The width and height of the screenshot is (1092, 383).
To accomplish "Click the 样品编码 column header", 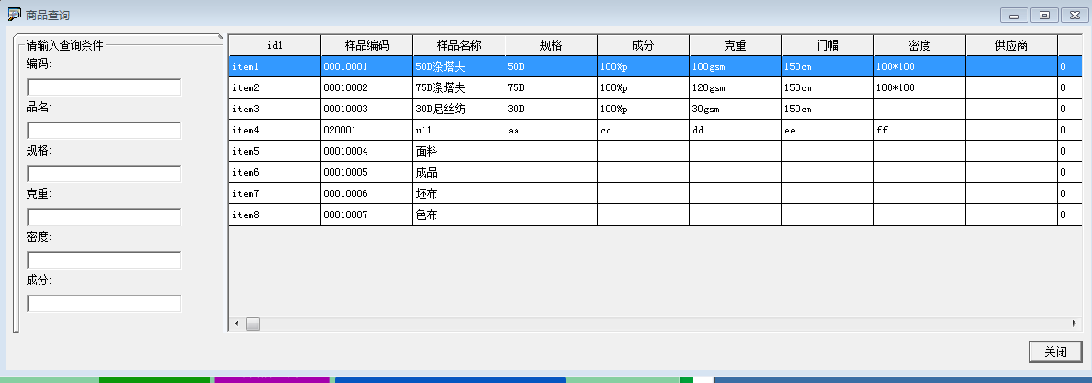I will [x=367, y=45].
